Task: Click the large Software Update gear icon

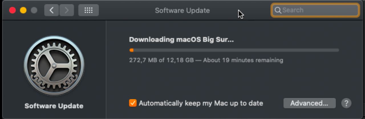Action: (x=54, y=65)
